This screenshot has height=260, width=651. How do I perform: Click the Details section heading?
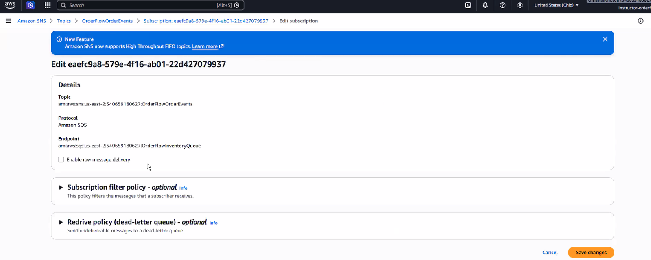(69, 85)
